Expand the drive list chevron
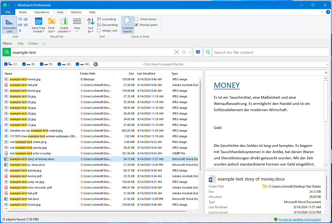The height and width of the screenshot is (223, 332). tap(327, 64)
